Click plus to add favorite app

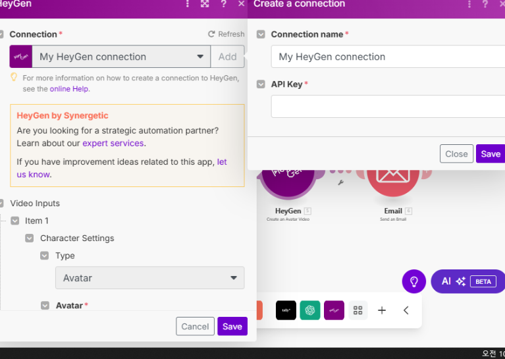(382, 310)
